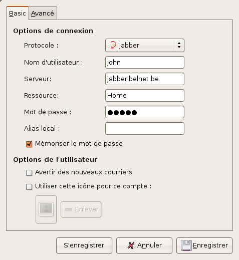This screenshot has height=260, width=239.
Task: Focus the Nom d'utilisateur field
Action: pyautogui.click(x=145, y=62)
